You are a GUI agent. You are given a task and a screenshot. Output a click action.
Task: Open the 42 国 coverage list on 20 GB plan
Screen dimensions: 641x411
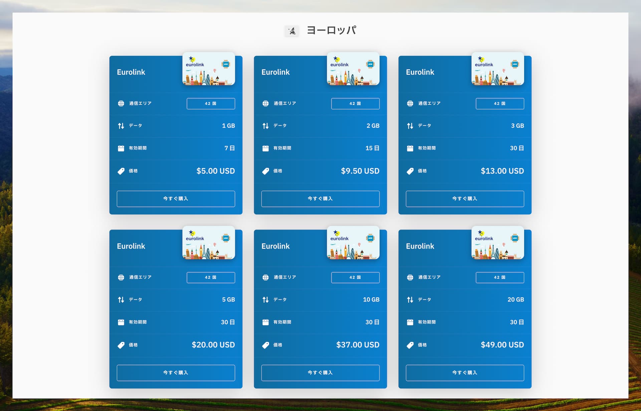(500, 277)
